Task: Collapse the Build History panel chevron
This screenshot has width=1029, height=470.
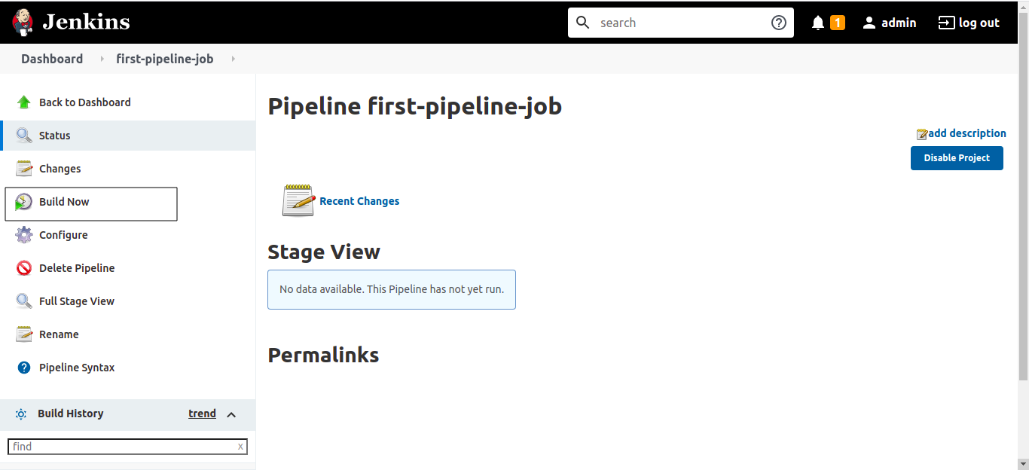Action: coord(231,414)
